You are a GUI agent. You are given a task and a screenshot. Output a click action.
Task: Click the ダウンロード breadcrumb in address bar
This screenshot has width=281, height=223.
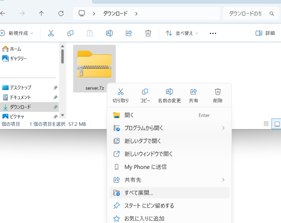tap(115, 13)
